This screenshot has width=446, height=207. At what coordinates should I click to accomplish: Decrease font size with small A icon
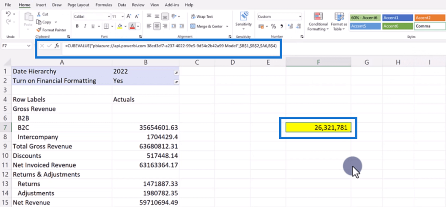[136, 16]
